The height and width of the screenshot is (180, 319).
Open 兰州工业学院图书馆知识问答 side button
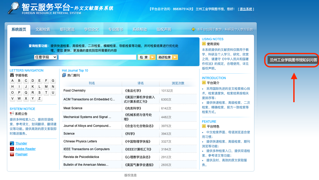tap(293, 60)
